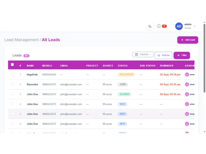This screenshot has height=154, width=206.
Task: Click SUB STATUS column header
Action: point(147,66)
